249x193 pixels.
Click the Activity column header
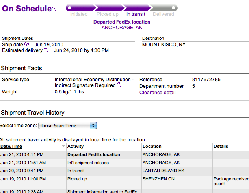coord(76,146)
